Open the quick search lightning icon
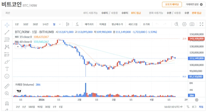The image size is (207, 112). (176, 24)
